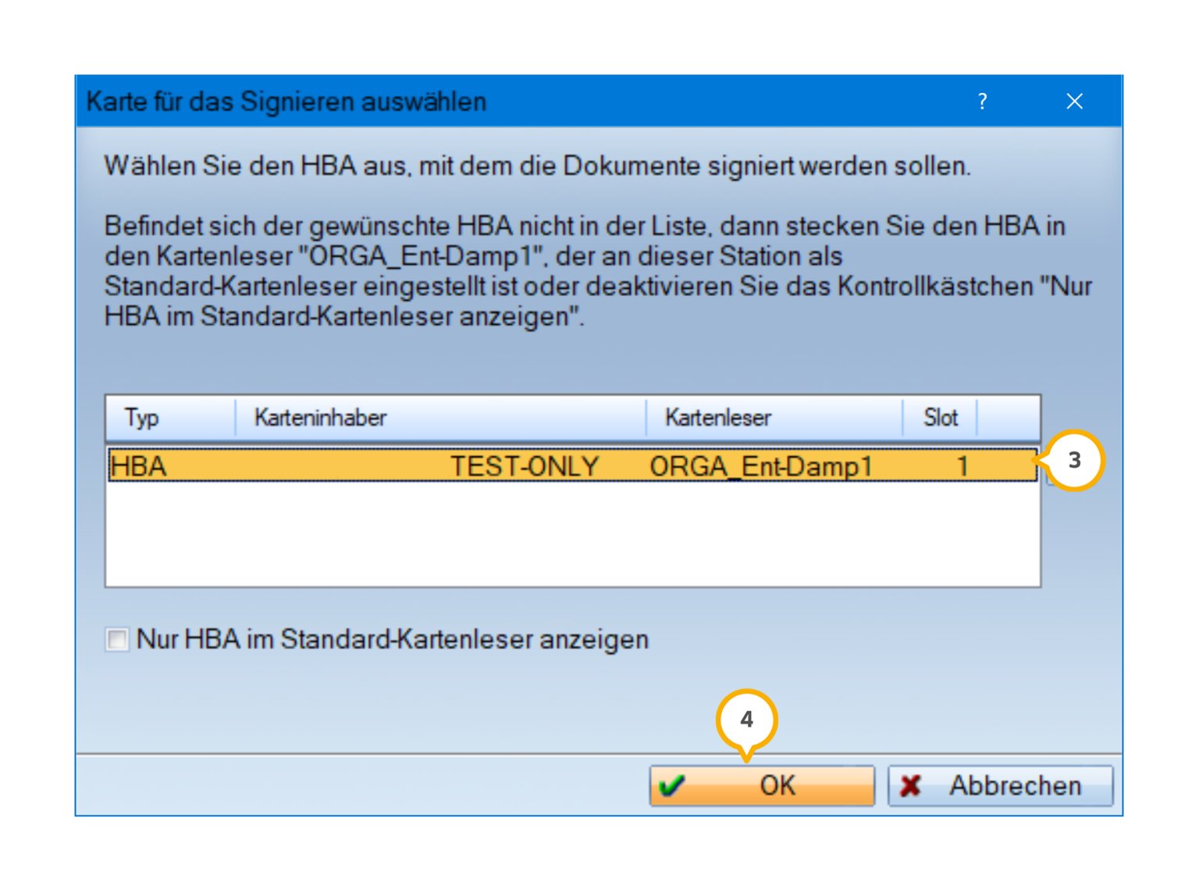The height and width of the screenshot is (892, 1199).
Task: Click the Nur HBA im Standard-Kartenleser label
Action: tap(393, 640)
